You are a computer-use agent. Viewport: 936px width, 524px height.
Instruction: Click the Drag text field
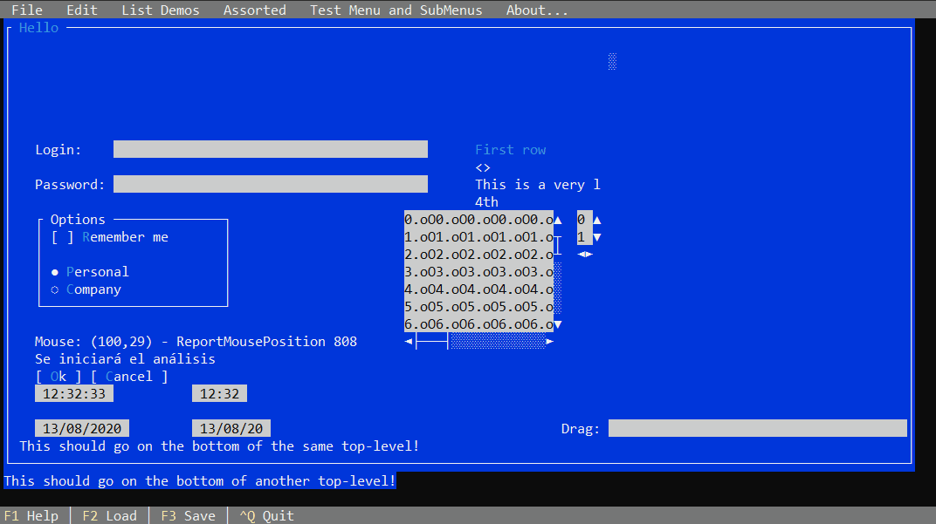coord(758,428)
